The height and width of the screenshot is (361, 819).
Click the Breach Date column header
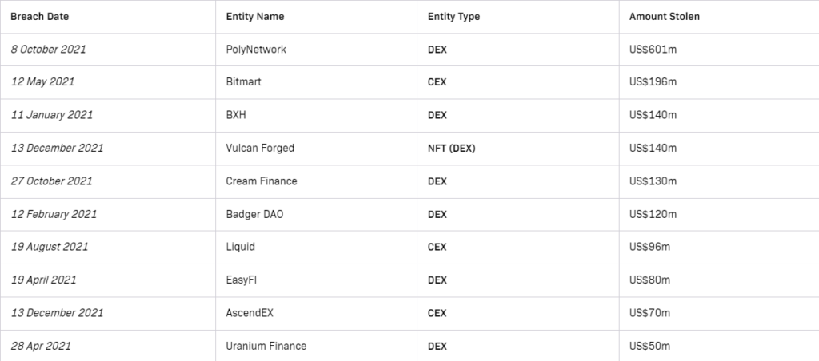[40, 16]
